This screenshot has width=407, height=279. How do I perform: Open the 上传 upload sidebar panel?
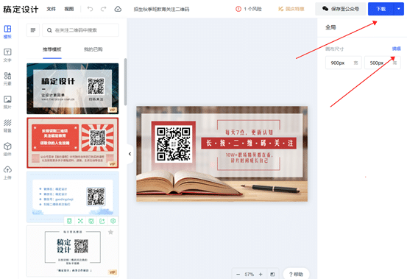pos(7,173)
